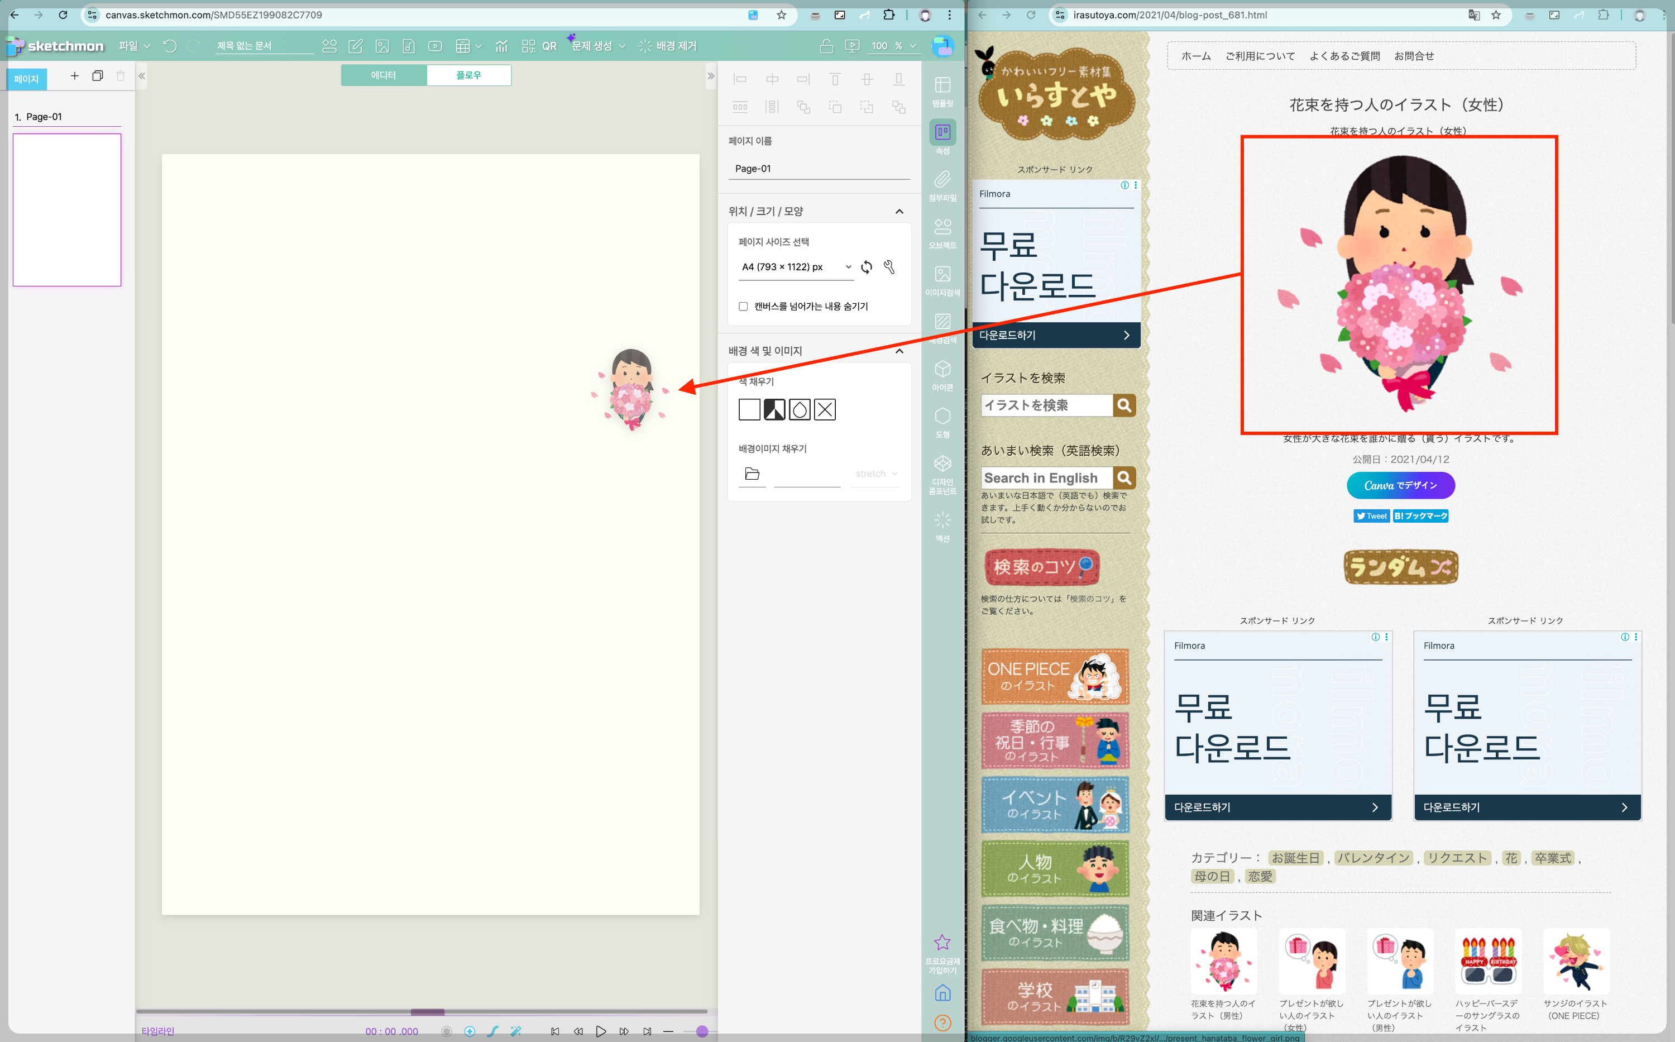Open the 이미지검색 image search panel
Image resolution: width=1675 pixels, height=1042 pixels.
coord(942,280)
